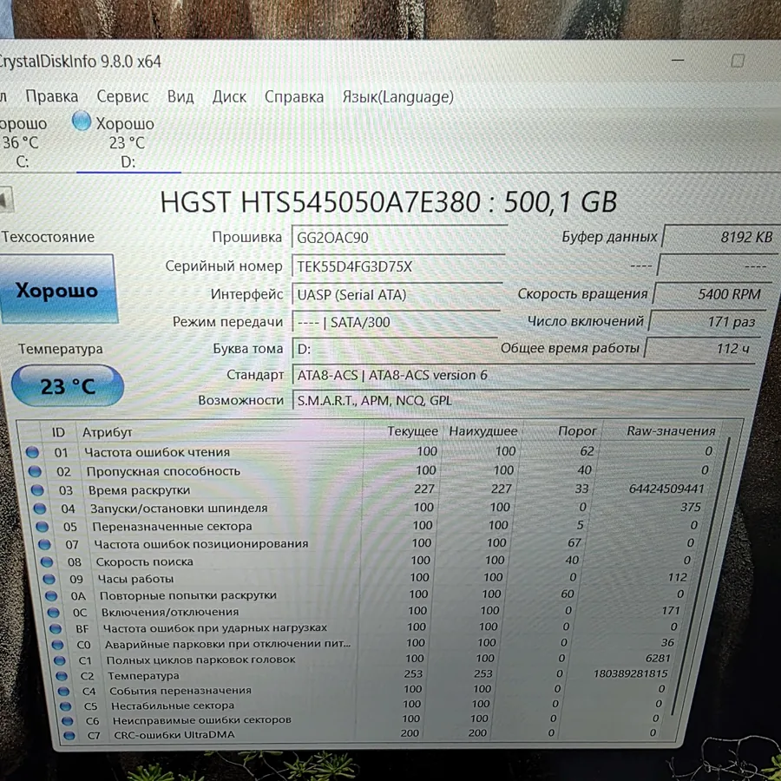Click status dot for C2 Температура
Screen dimensions: 781x781
[x=62, y=675]
